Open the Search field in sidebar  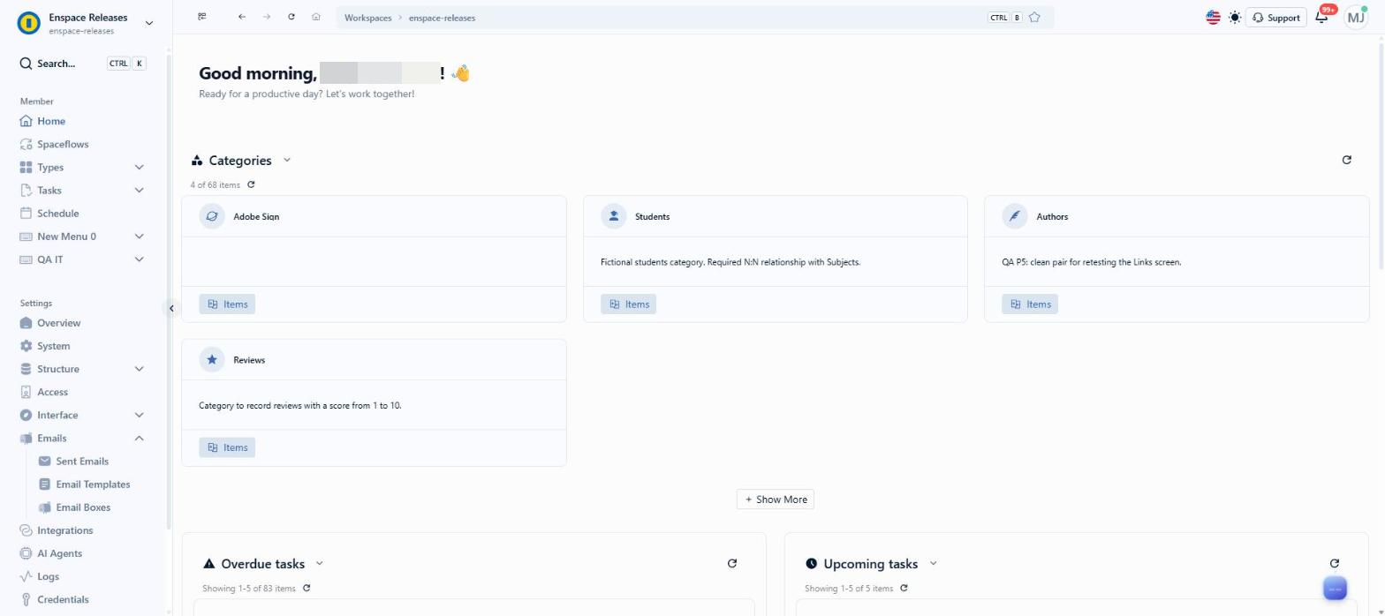coord(83,64)
